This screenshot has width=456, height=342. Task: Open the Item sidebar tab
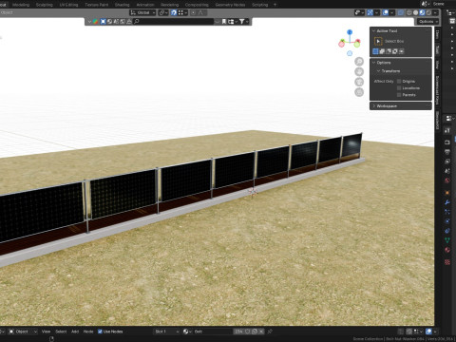tap(437, 34)
